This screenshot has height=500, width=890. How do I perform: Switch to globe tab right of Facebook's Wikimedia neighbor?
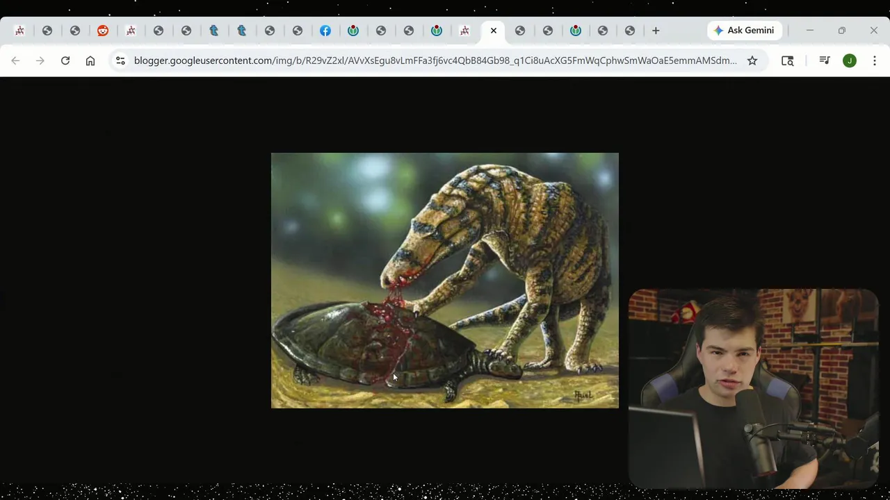tap(381, 31)
